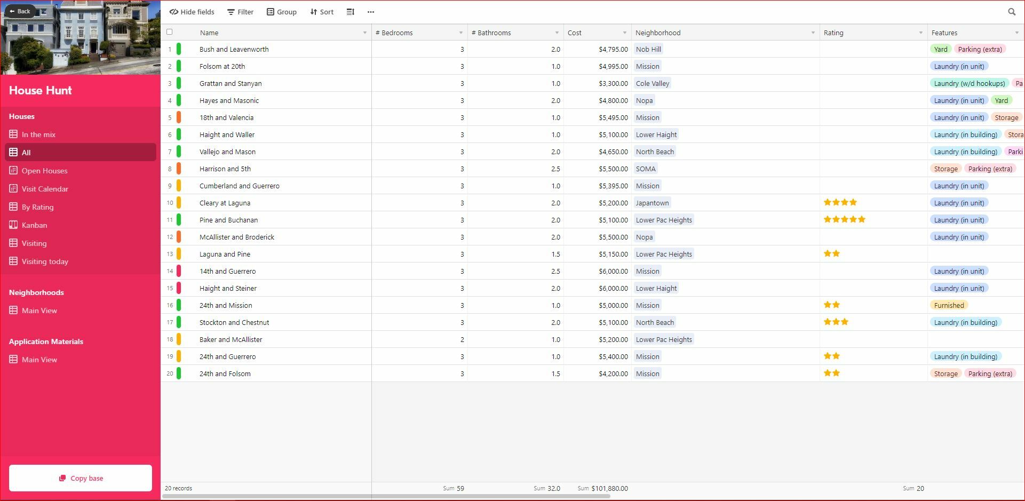The height and width of the screenshot is (501, 1025).
Task: Select the Baker and McAllister record name
Action: pyautogui.click(x=231, y=339)
